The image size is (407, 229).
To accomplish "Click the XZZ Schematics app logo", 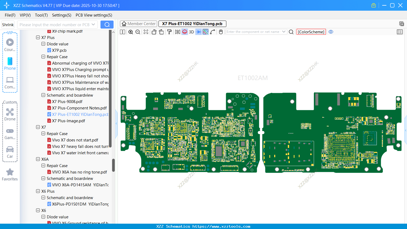I will [x=7, y=5].
